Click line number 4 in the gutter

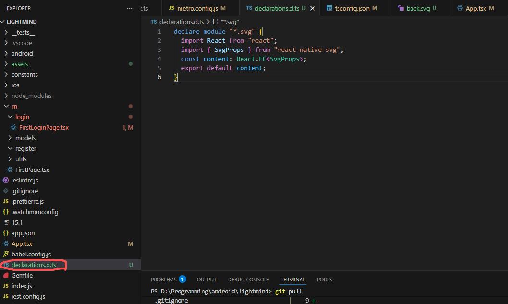coord(159,59)
